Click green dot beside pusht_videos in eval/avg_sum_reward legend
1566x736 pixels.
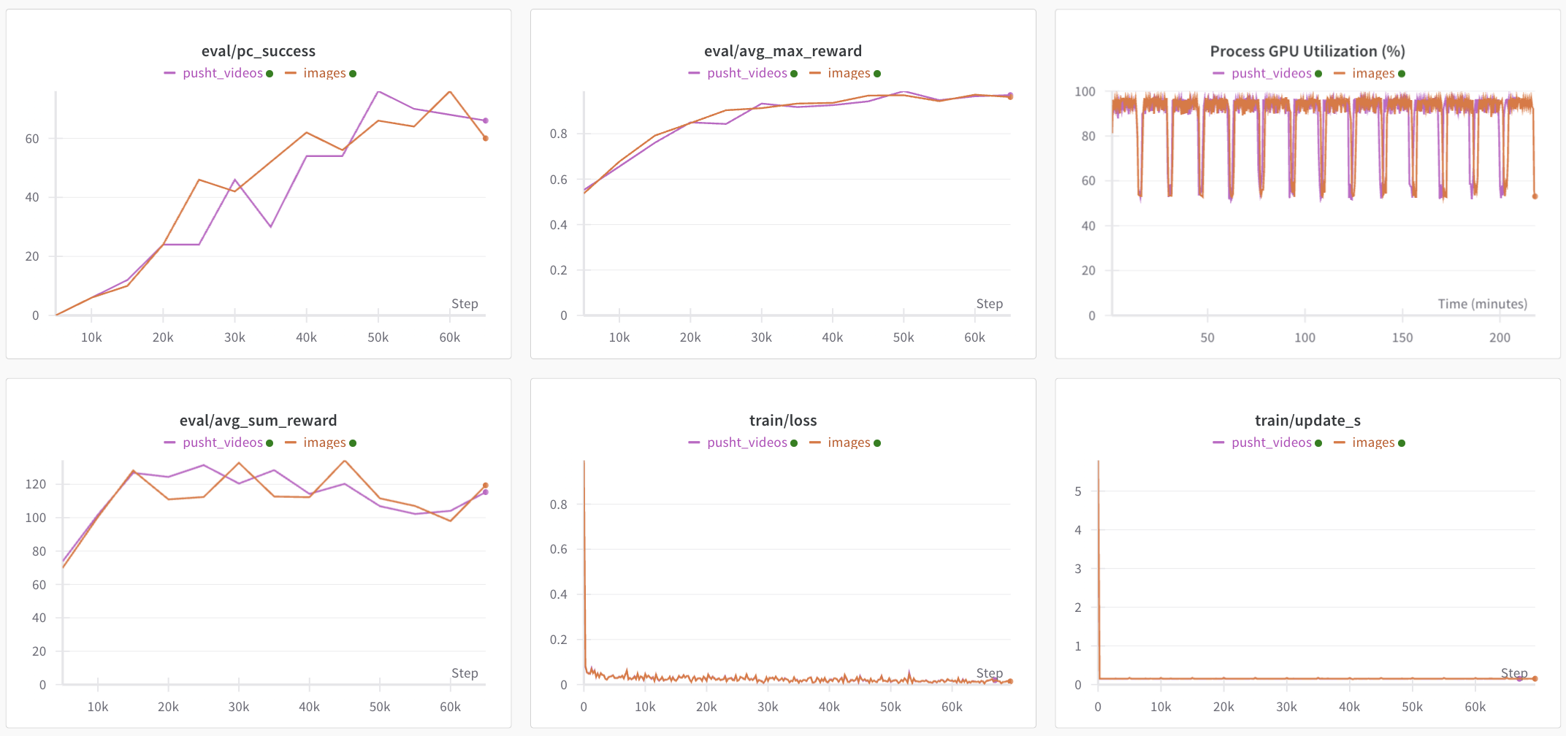point(270,443)
